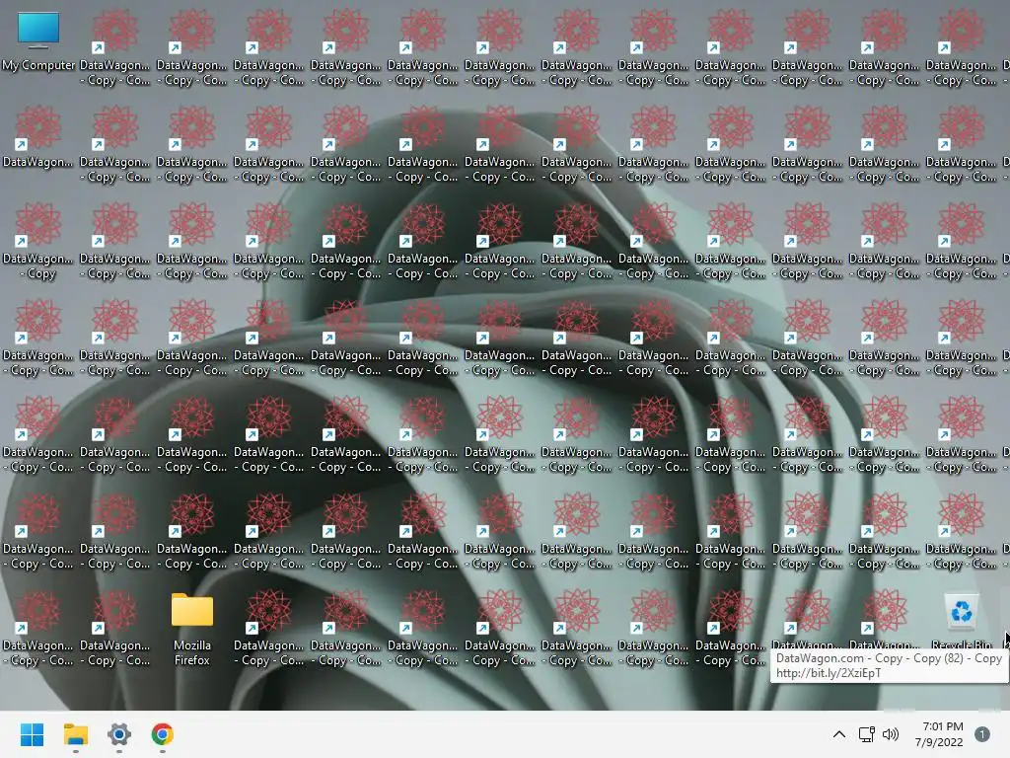Open the Windows Start menu
1010x758 pixels.
[x=32, y=734]
